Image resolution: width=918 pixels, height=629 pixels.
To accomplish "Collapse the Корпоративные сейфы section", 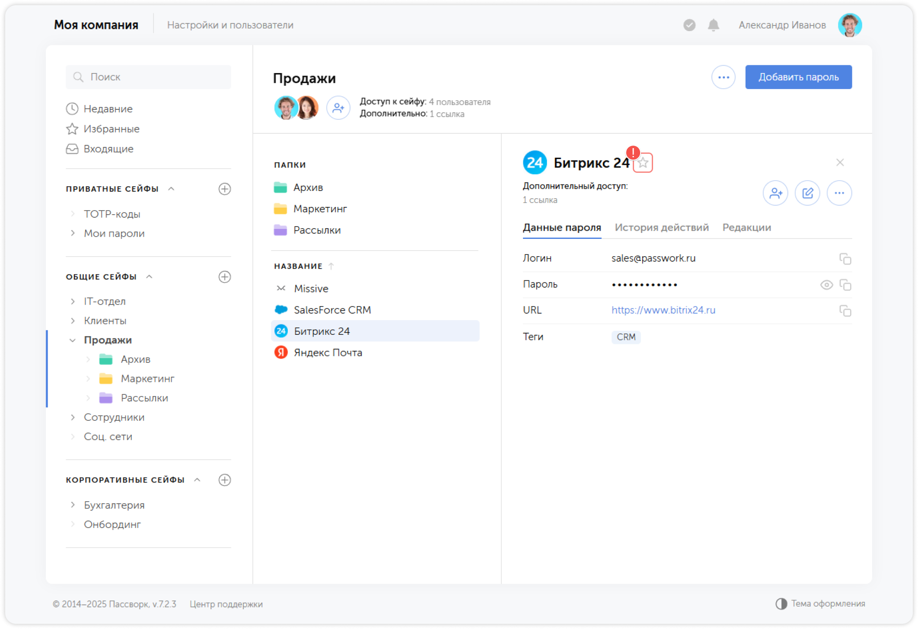I will (x=198, y=480).
